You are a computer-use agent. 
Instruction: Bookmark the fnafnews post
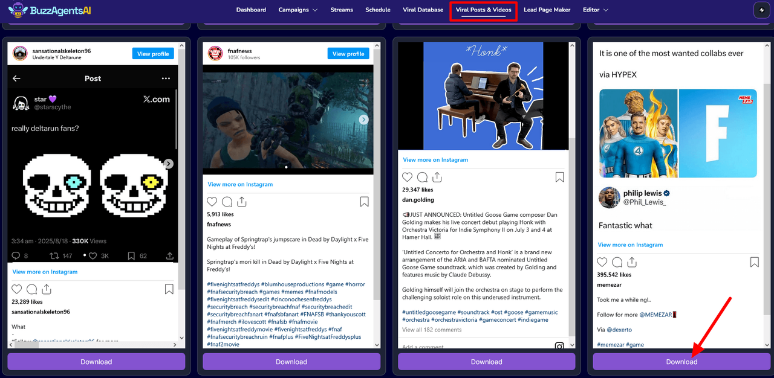tap(365, 202)
